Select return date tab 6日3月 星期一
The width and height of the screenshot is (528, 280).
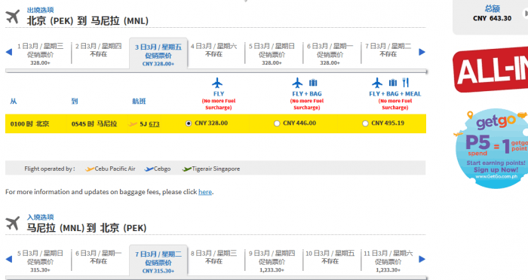click(98, 257)
